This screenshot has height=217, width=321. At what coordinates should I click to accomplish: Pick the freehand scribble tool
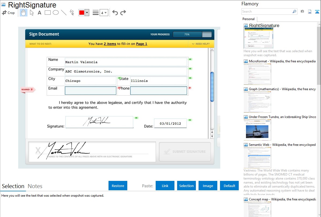pyautogui.click(x=72, y=13)
